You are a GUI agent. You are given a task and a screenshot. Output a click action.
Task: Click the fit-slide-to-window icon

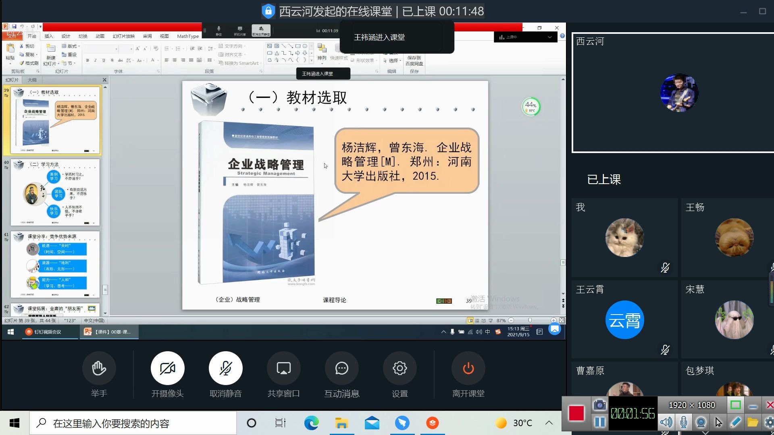tap(562, 321)
